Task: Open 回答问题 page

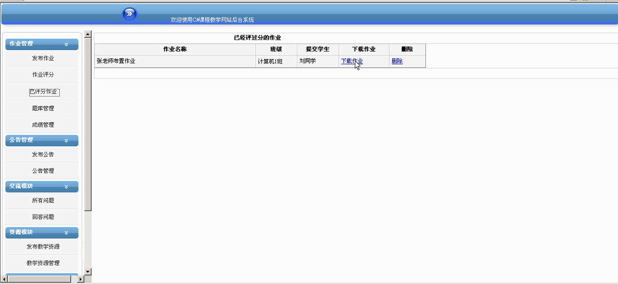Action: pyautogui.click(x=43, y=217)
